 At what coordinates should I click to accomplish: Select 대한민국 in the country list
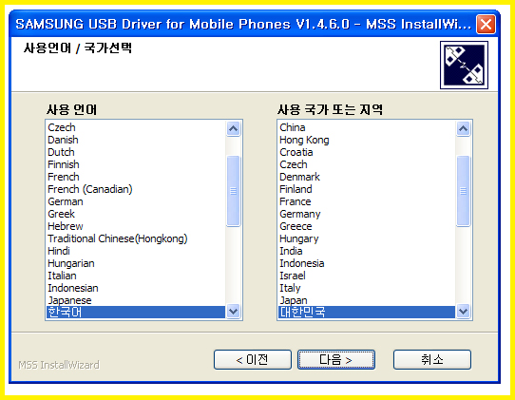tap(367, 312)
